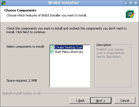The height and width of the screenshot is (107, 139).
Task: Click the Position your mouse description text
Action: click(x=110, y=53)
